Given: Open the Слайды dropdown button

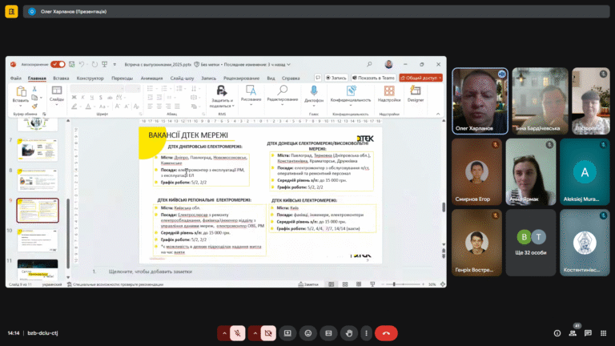Looking at the screenshot, I should click(x=57, y=95).
